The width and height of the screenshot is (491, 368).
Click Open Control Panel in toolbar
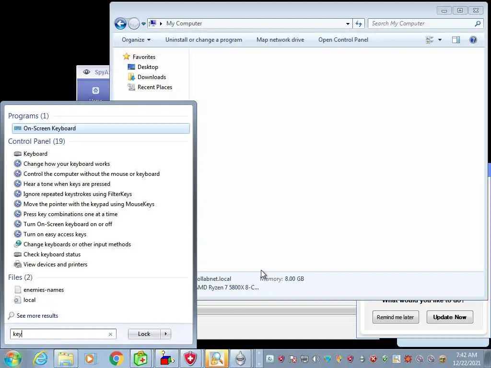tap(343, 40)
